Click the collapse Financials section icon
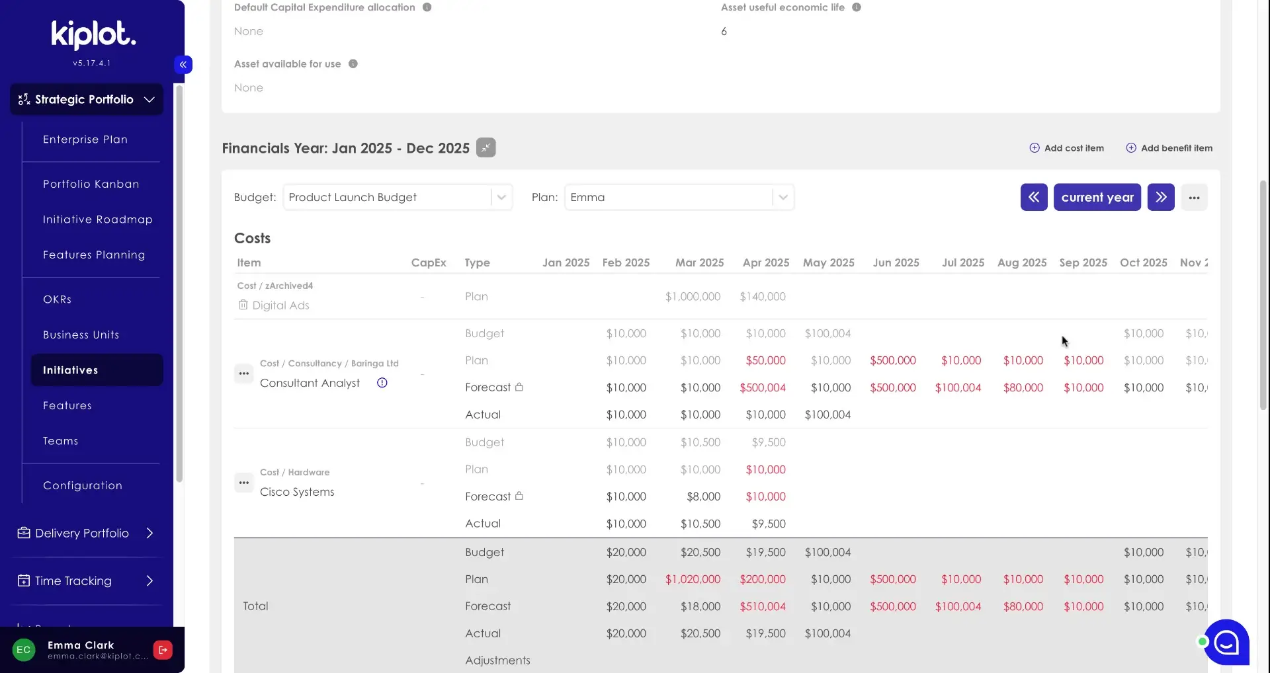1270x673 pixels. (x=486, y=147)
